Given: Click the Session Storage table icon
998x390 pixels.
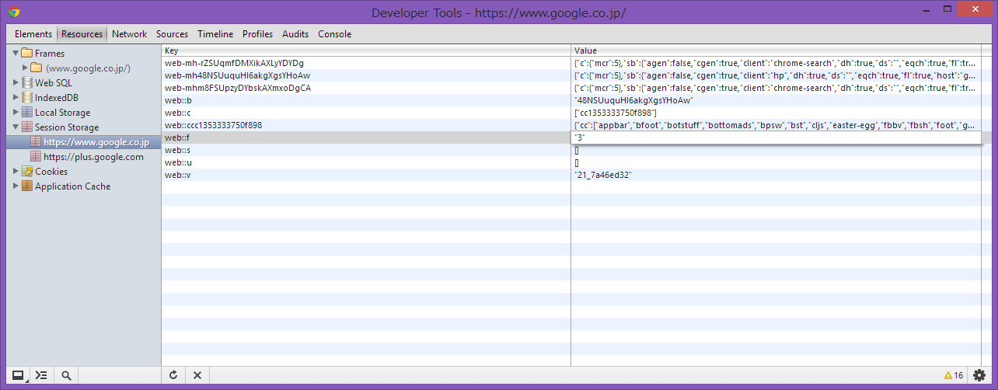Looking at the screenshot, I should [x=27, y=127].
